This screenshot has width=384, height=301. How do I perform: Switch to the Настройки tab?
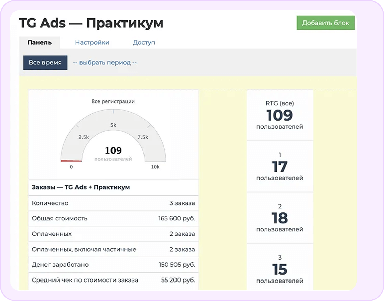92,42
